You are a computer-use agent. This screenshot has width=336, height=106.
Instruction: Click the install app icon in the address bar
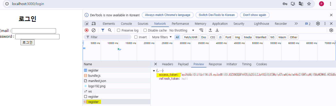[293, 4]
